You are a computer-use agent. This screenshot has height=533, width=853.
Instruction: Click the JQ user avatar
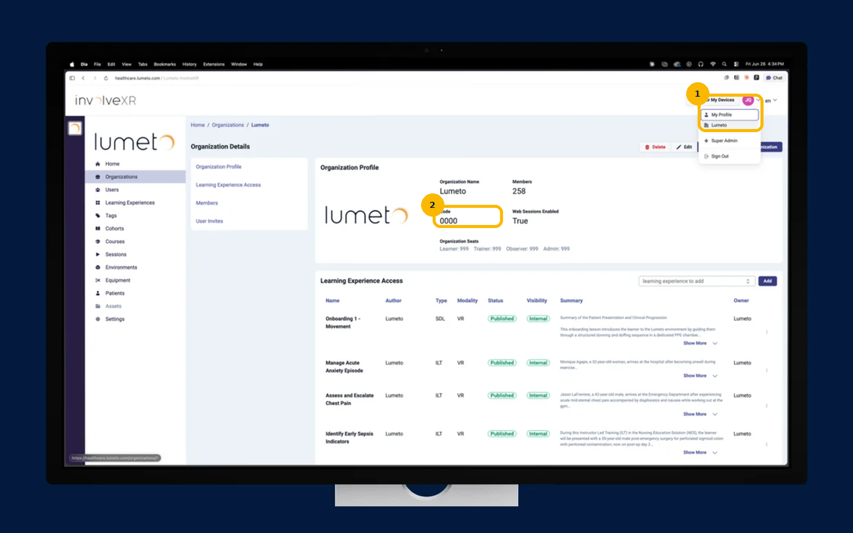(x=748, y=100)
